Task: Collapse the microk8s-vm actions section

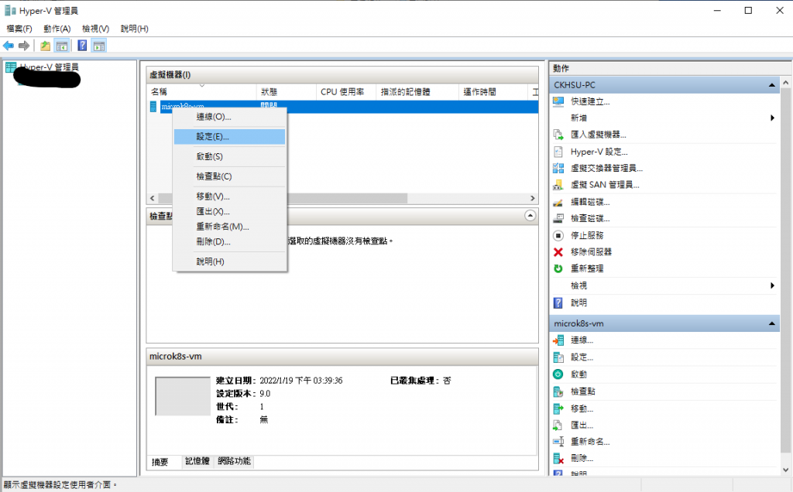Action: [772, 323]
